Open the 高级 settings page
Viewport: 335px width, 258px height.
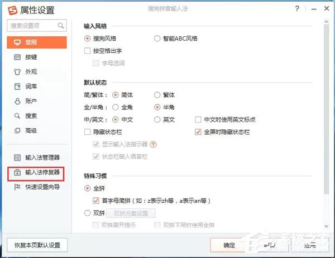(37, 130)
